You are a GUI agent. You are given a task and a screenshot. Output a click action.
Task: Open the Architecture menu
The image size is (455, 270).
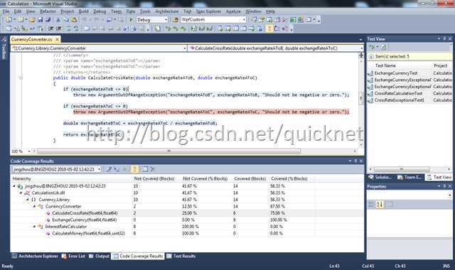167,11
